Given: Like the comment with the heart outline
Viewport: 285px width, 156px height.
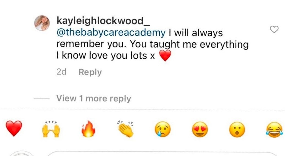Looking at the screenshot, I should 274,29.
